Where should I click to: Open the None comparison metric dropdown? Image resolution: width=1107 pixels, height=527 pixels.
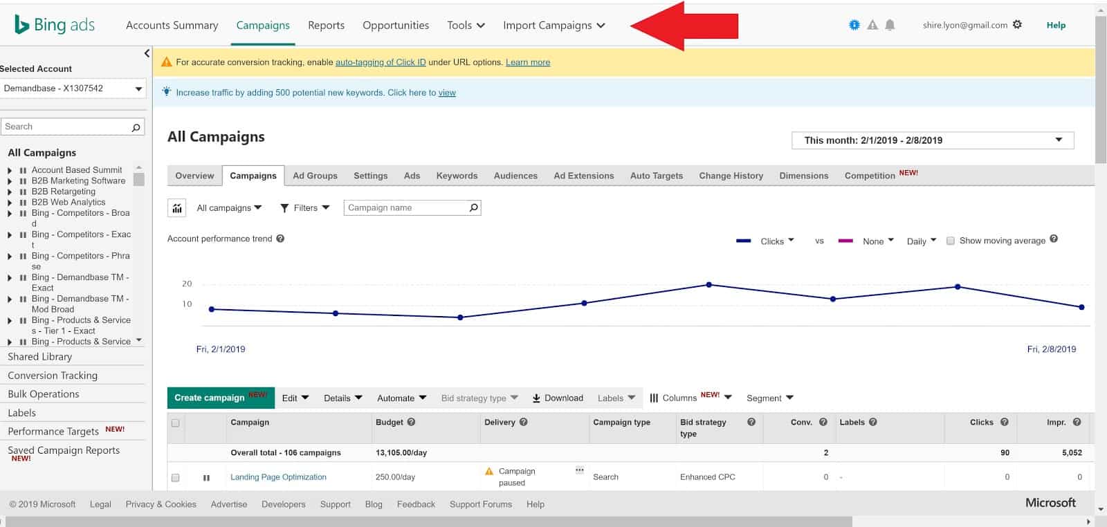pos(878,241)
